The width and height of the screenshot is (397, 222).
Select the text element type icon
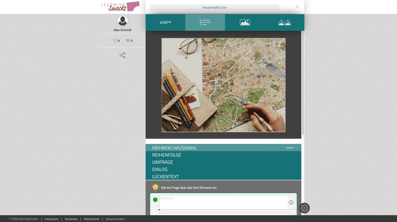pyautogui.click(x=165, y=22)
